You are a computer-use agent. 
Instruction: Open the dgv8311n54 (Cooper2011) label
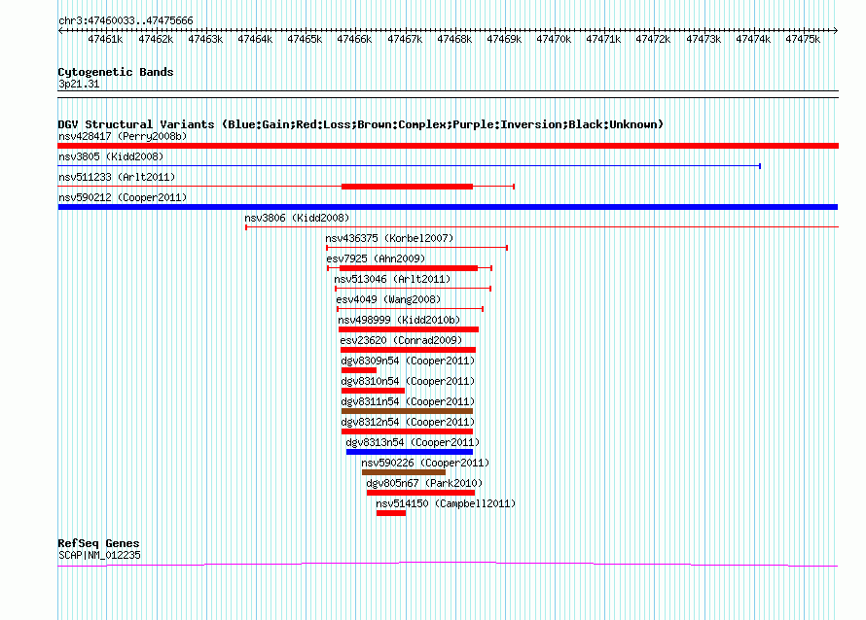(408, 401)
